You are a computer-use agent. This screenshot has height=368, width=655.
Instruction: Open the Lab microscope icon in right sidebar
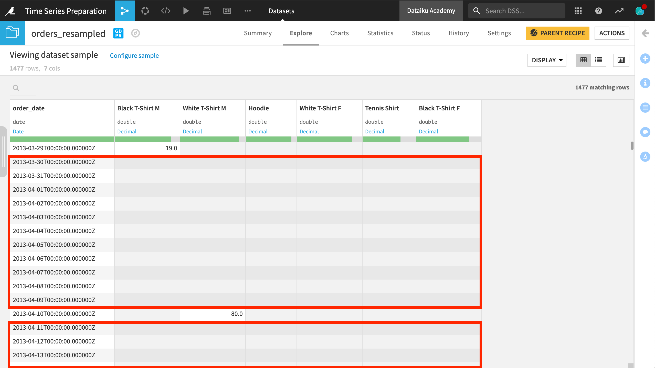(645, 156)
